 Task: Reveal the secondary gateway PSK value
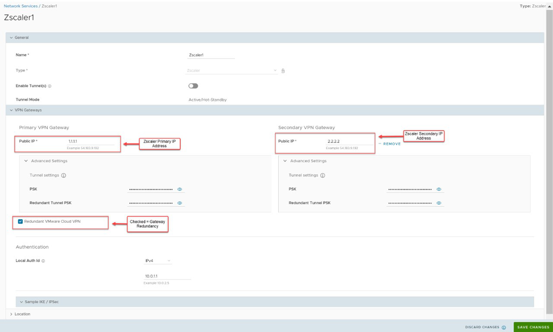[x=439, y=189]
